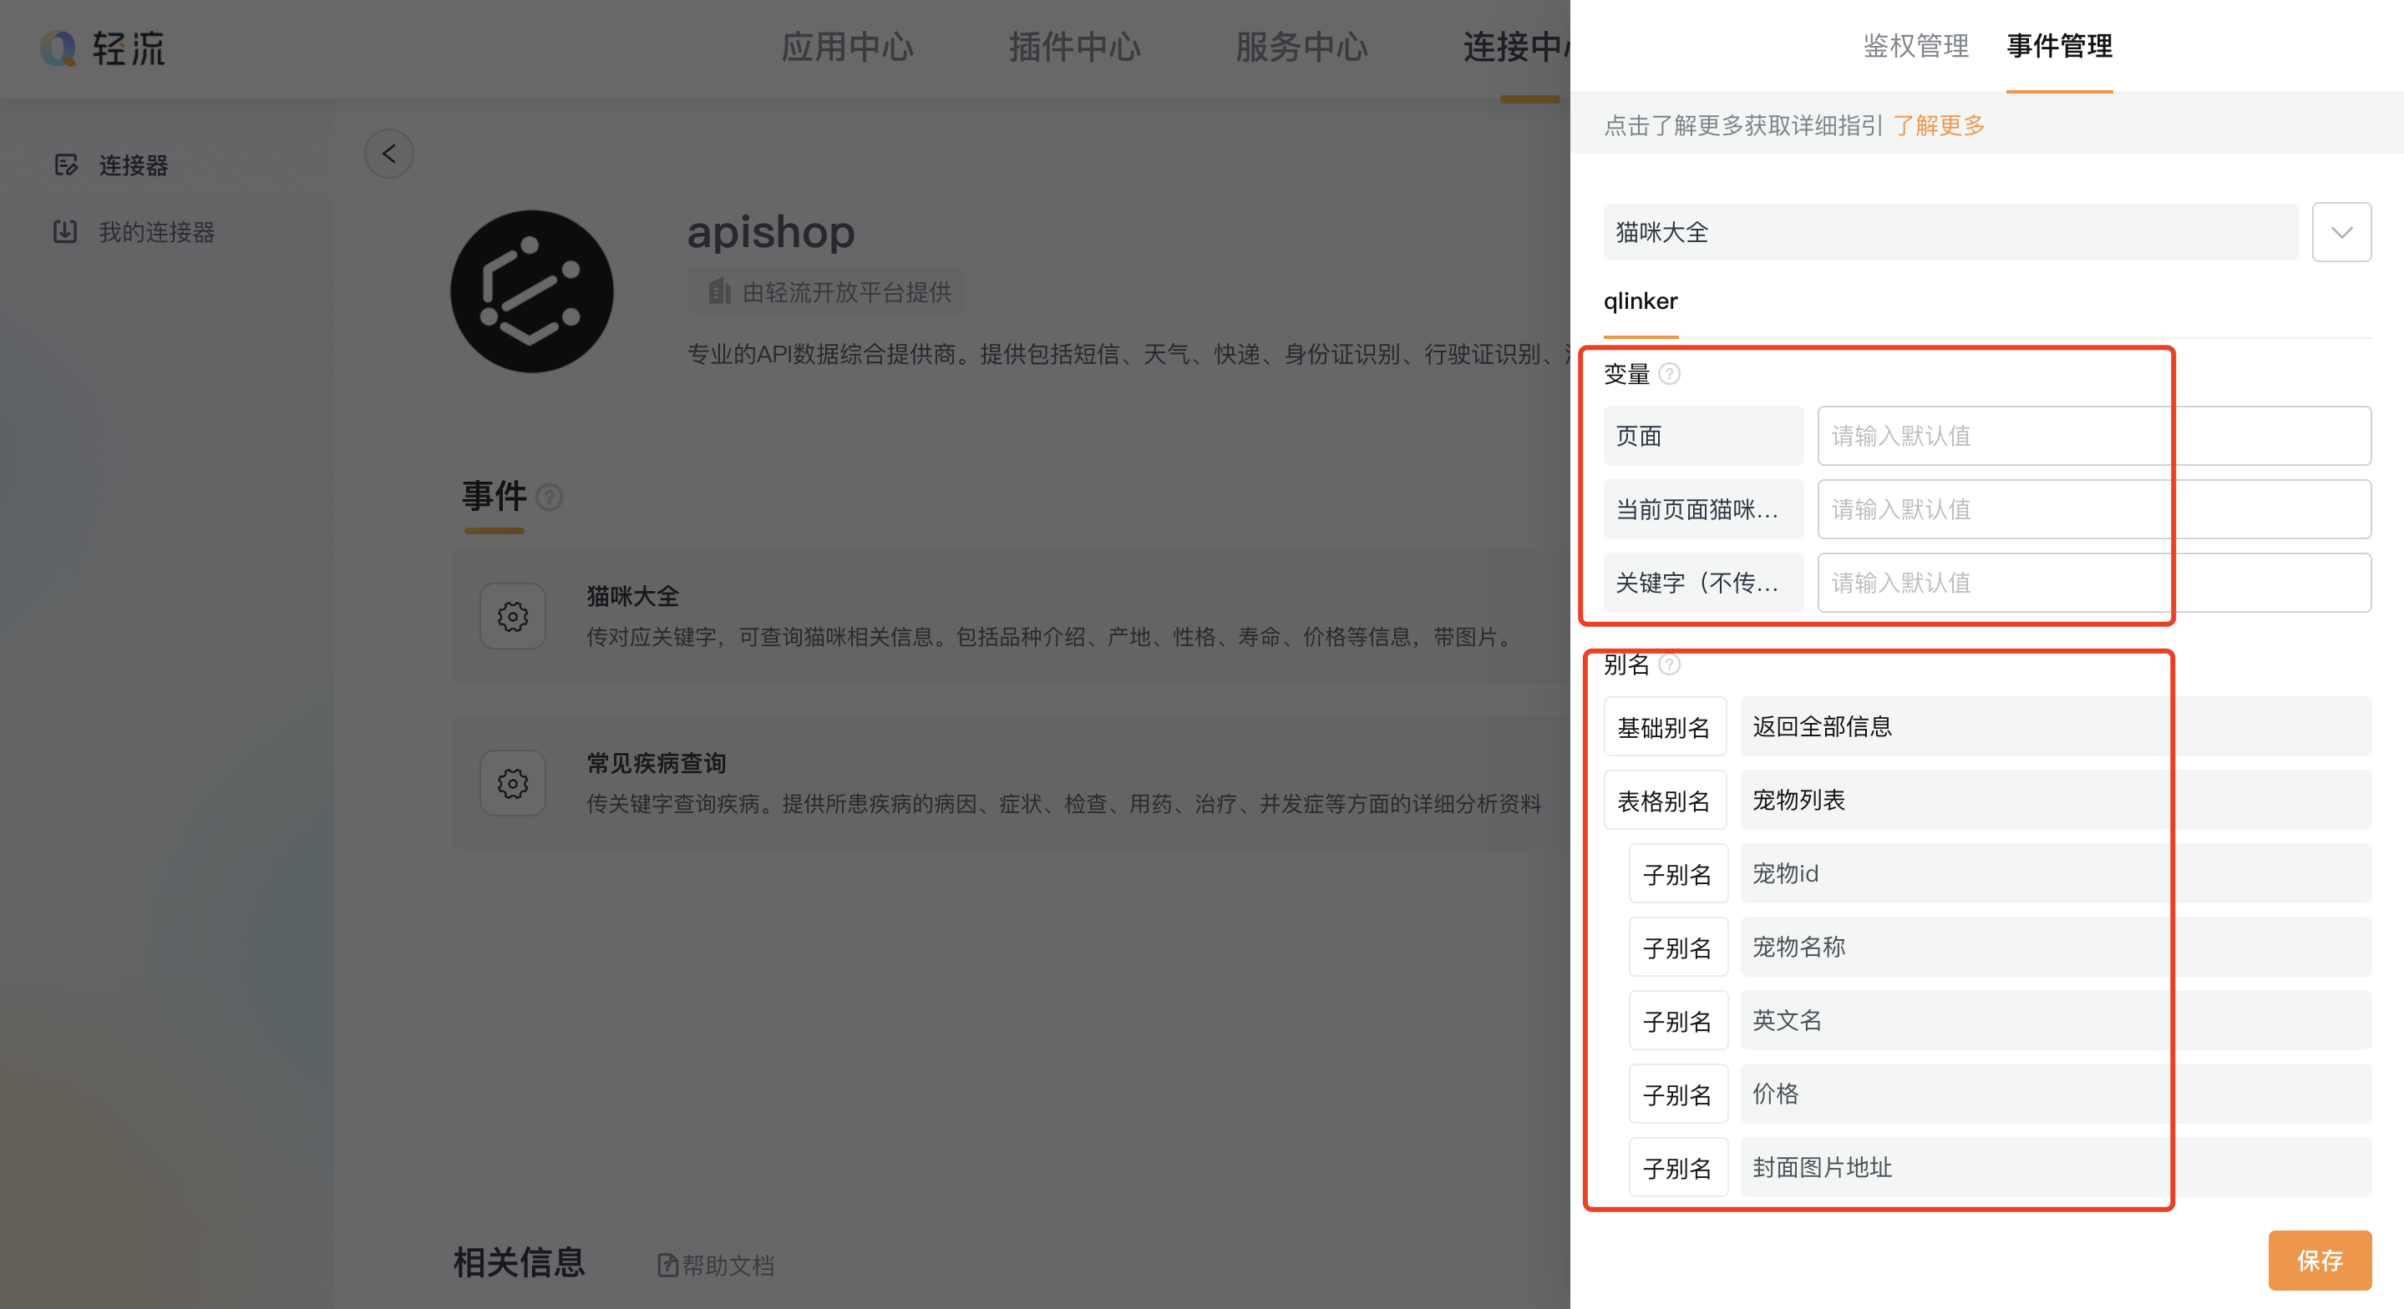The height and width of the screenshot is (1309, 2404).
Task: Click the 基础别名 label
Action: pos(1664,727)
